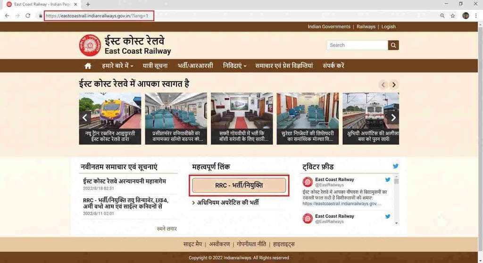Click Twitter bird icon on first tweet
The width and height of the screenshot is (483, 263).
(x=388, y=180)
